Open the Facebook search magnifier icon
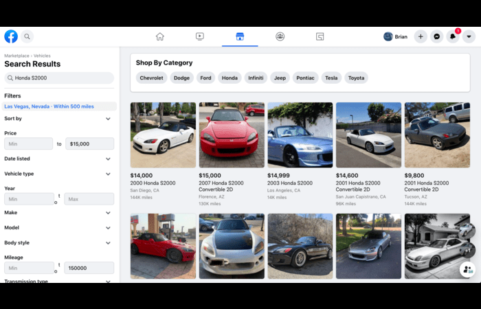Image resolution: width=481 pixels, height=309 pixels. coord(27,36)
